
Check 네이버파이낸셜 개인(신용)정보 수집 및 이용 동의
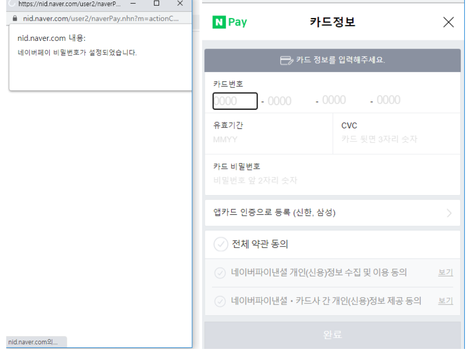(220, 273)
